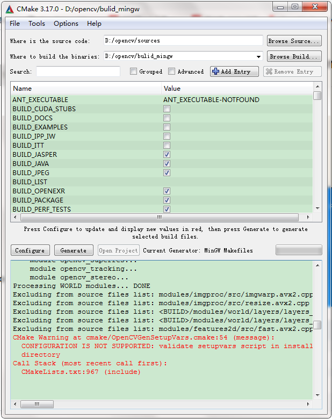Viewport: 332px width, 419px height.
Task: Click the Name column header
Action: tap(86, 89)
